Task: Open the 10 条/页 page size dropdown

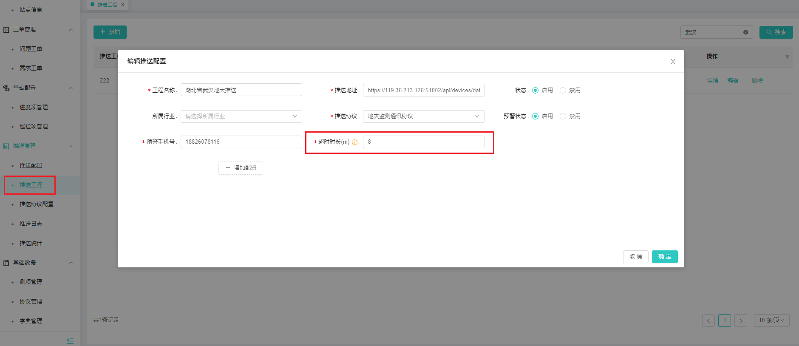Action: point(771,320)
